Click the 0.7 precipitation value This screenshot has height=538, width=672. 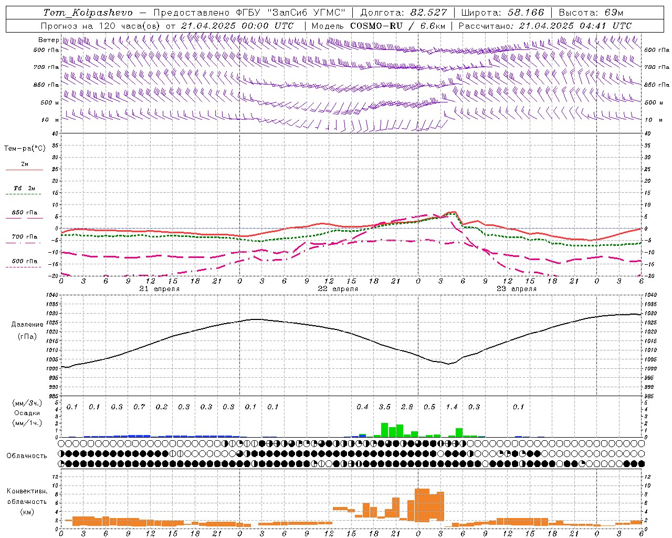[x=139, y=407]
